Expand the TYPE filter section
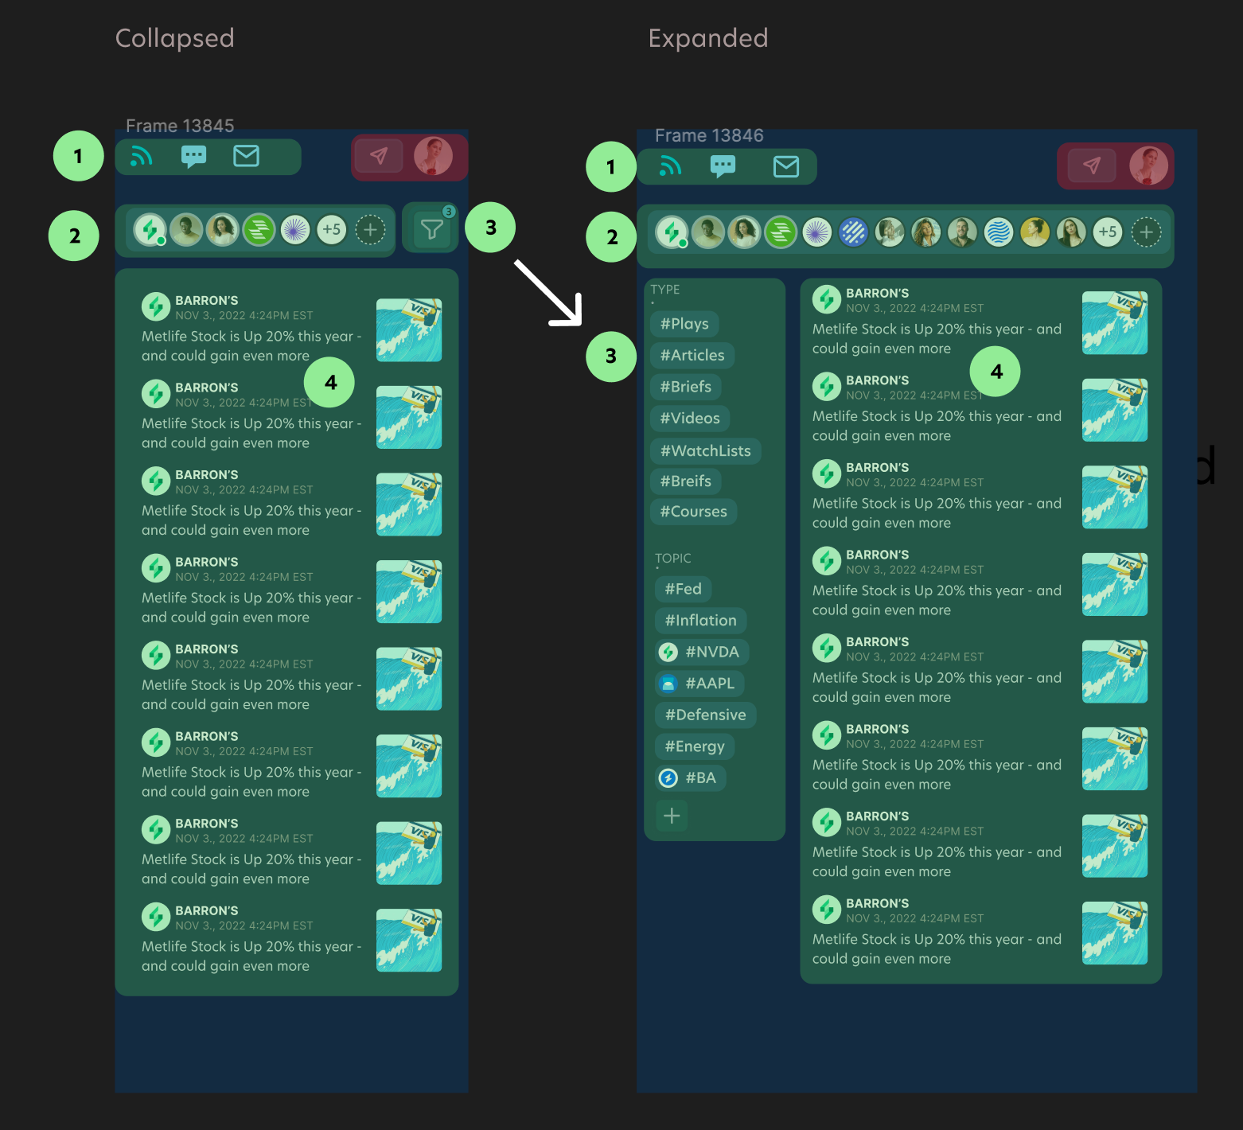Screen dimensions: 1243x1130 665,290
